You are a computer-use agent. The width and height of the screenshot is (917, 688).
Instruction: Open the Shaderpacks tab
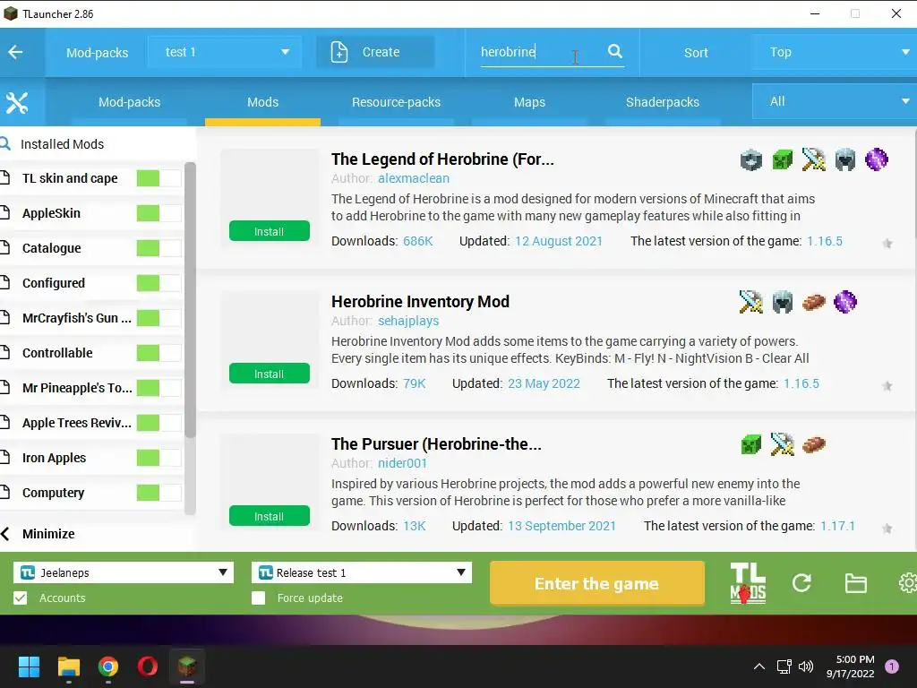(663, 102)
